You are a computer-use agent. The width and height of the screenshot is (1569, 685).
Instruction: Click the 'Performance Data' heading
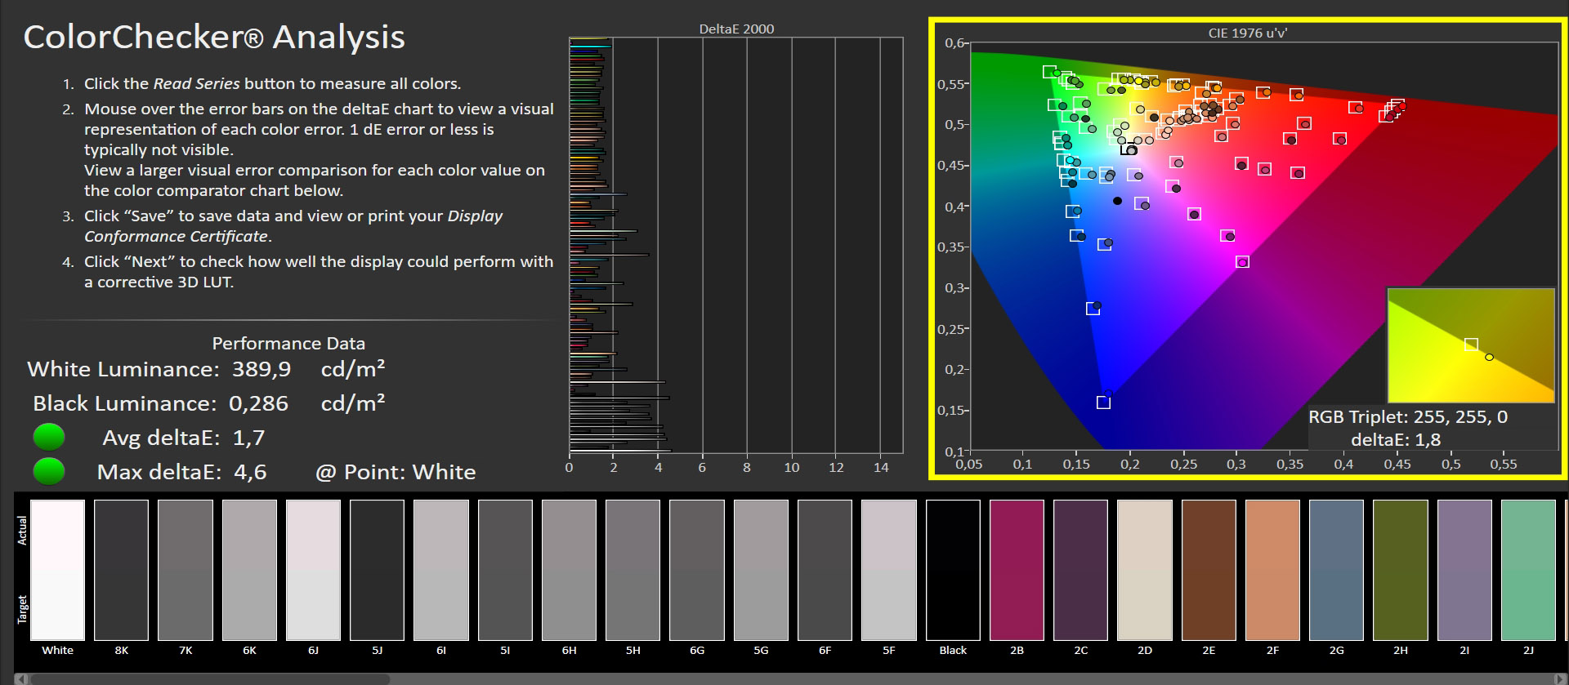coord(288,344)
